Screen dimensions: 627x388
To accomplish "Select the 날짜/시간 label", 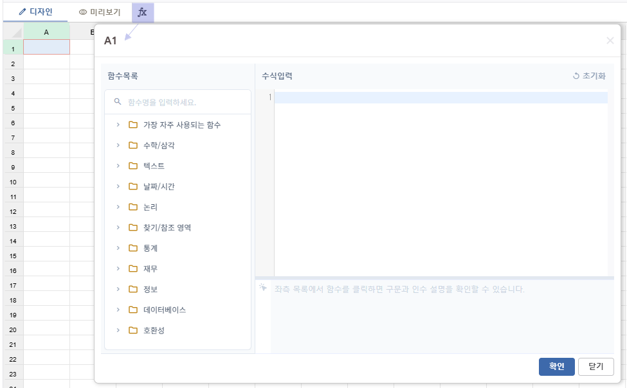I will 159,186.
